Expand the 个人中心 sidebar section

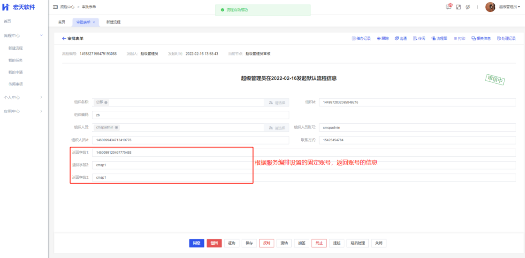coord(24,97)
